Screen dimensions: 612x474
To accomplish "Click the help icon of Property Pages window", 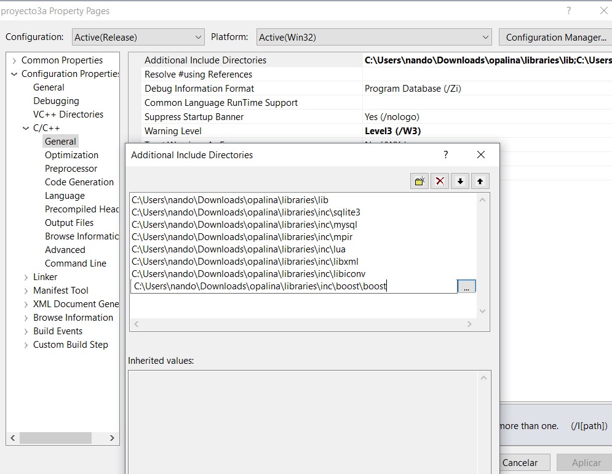I will pyautogui.click(x=569, y=11).
